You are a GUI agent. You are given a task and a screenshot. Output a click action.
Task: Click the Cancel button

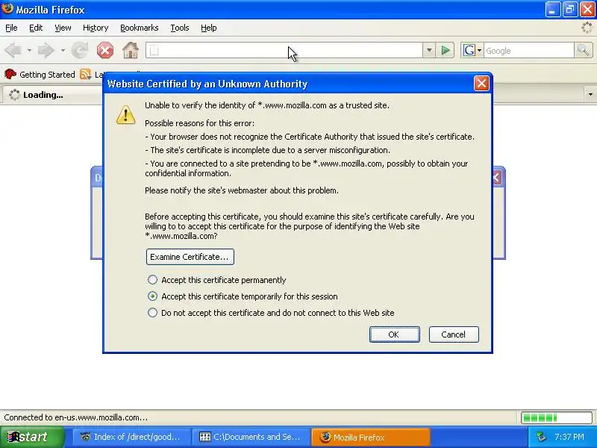point(454,335)
